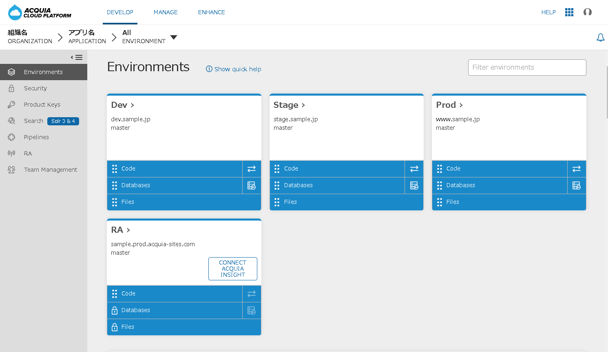Screen dimensions: 608x352
Task: Click the switch code icon on Dev
Action: (x=252, y=168)
